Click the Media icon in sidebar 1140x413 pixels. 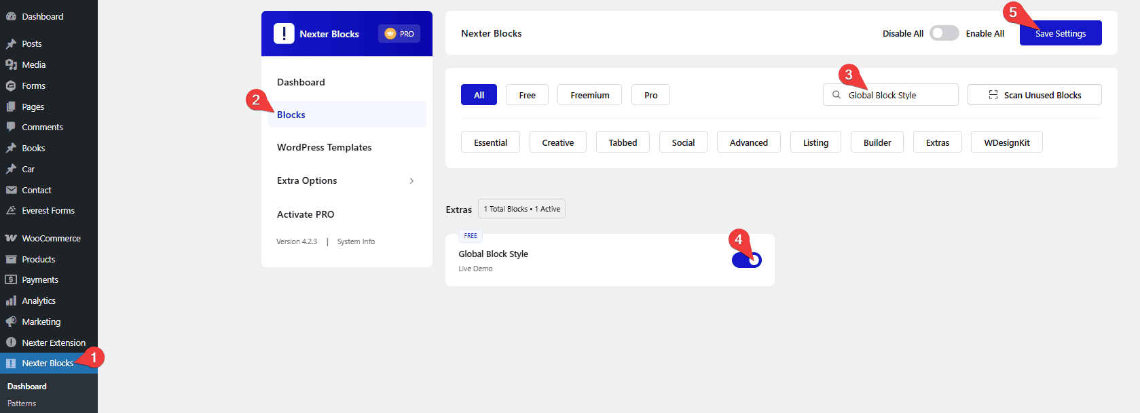pyautogui.click(x=11, y=64)
